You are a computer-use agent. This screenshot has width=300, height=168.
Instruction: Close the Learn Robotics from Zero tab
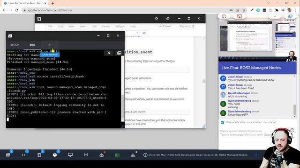click(x=45, y=3)
